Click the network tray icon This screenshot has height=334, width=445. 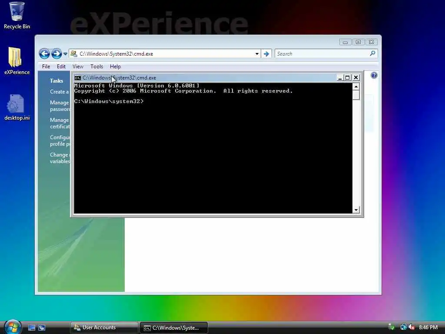click(x=403, y=327)
